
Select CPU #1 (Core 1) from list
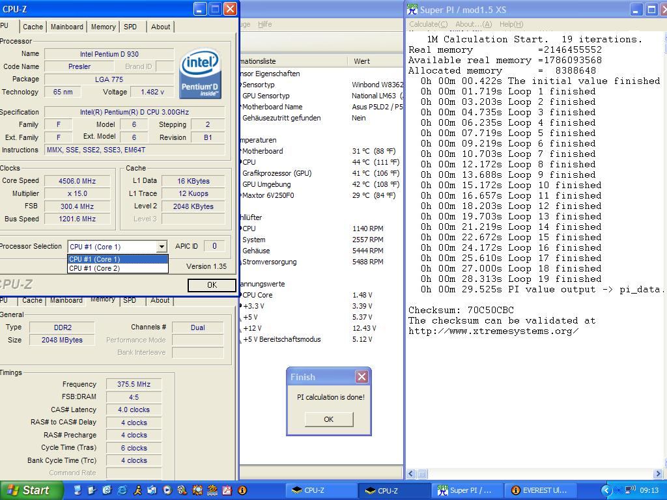point(118,259)
